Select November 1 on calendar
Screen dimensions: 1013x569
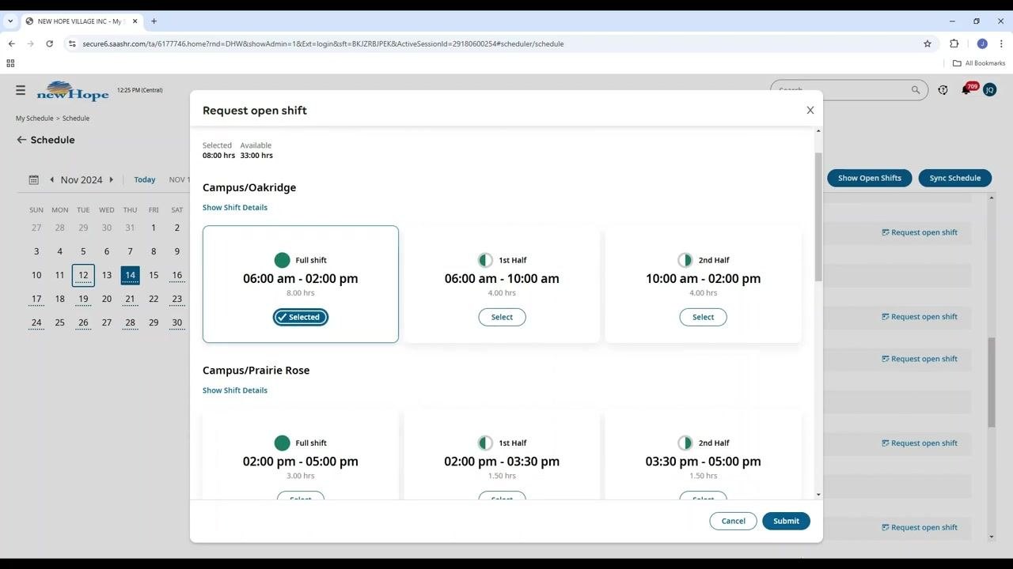(x=154, y=228)
